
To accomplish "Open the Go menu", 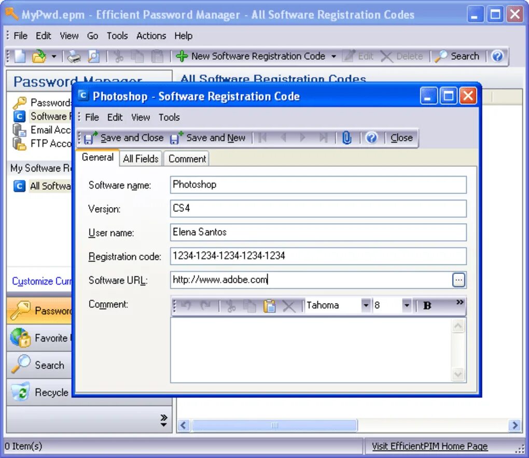I will pos(92,36).
